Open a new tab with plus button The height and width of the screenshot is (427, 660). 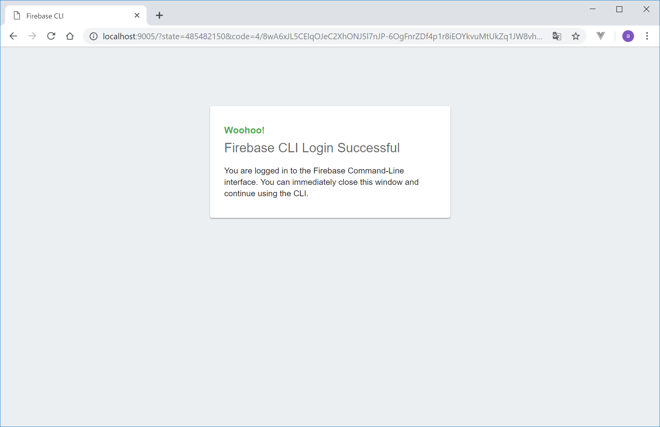(x=159, y=15)
